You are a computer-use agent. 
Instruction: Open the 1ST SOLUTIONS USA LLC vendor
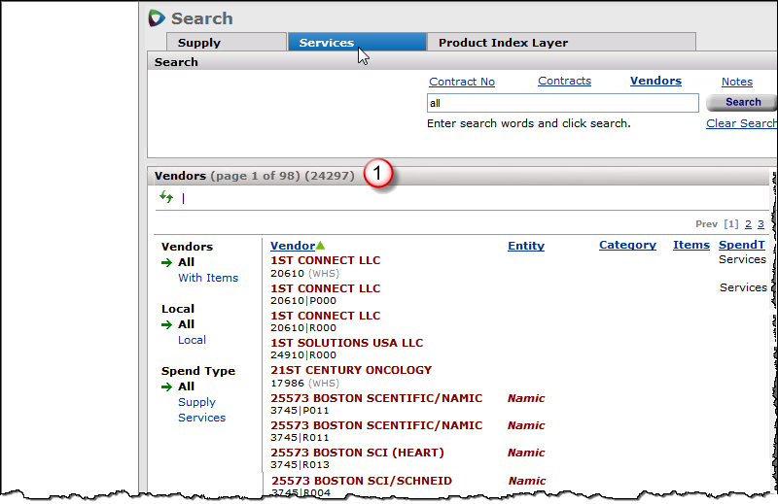[346, 343]
